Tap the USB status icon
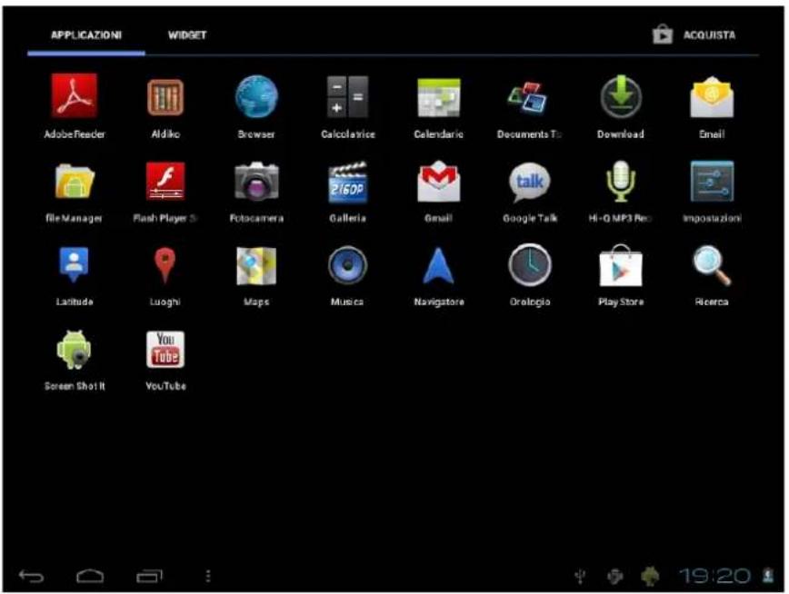The image size is (789, 594). [580, 576]
